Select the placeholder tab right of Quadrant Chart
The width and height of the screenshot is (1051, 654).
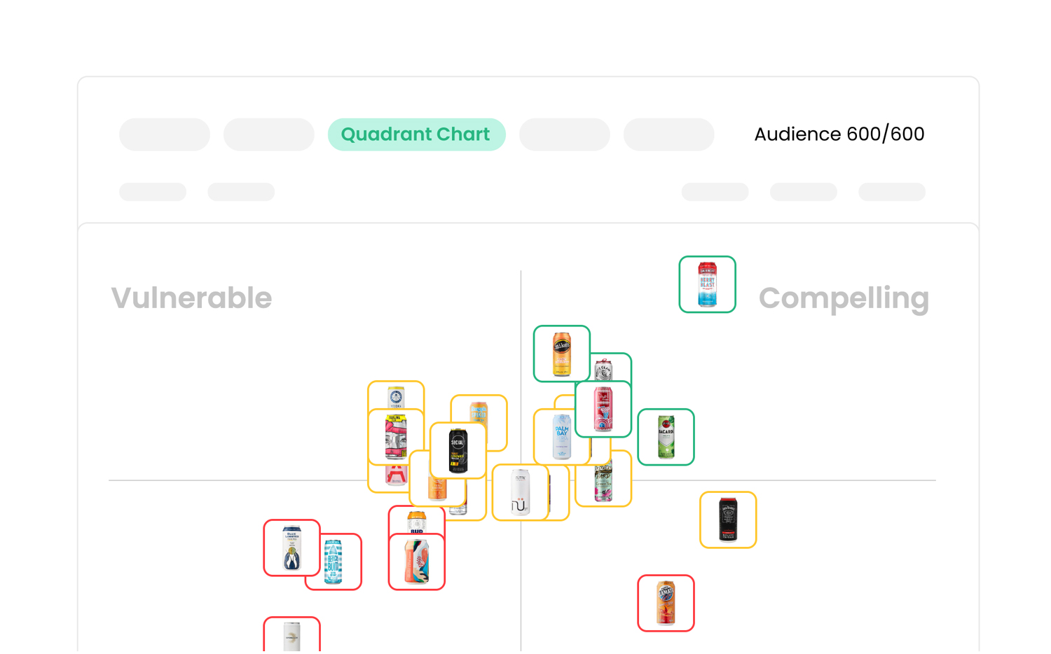[x=564, y=134]
